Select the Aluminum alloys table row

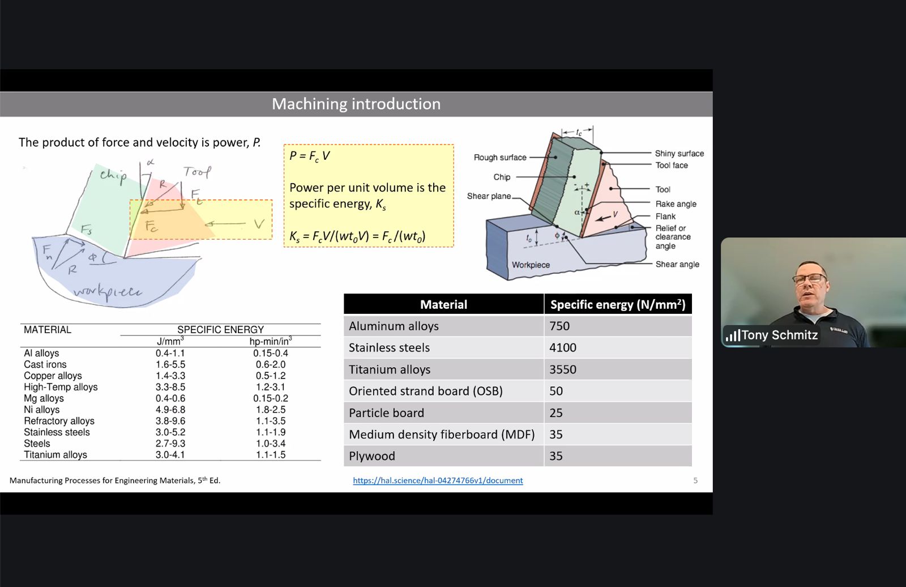[x=518, y=326]
